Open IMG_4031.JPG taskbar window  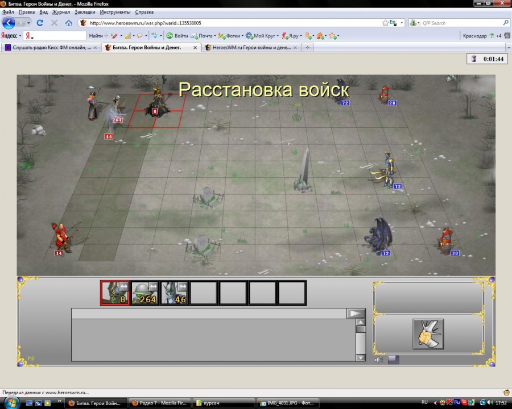[288, 403]
